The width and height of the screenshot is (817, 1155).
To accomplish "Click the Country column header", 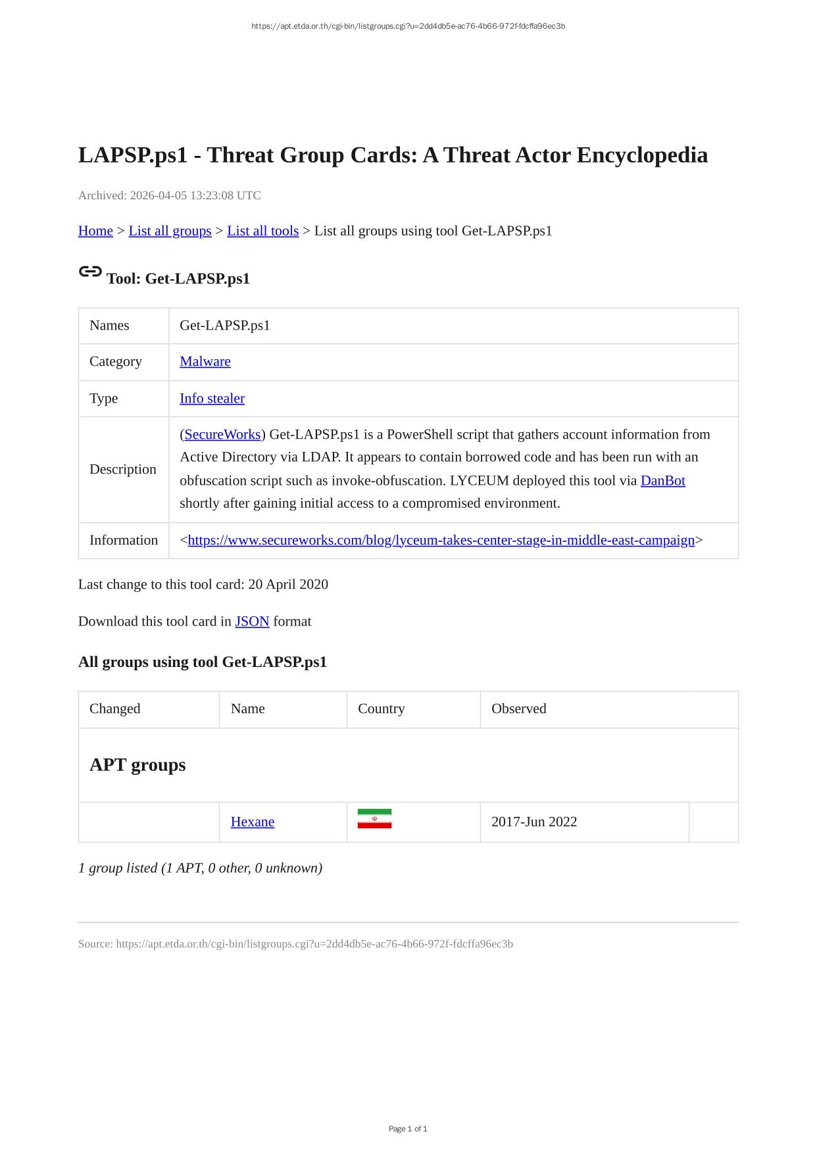I will tap(382, 708).
